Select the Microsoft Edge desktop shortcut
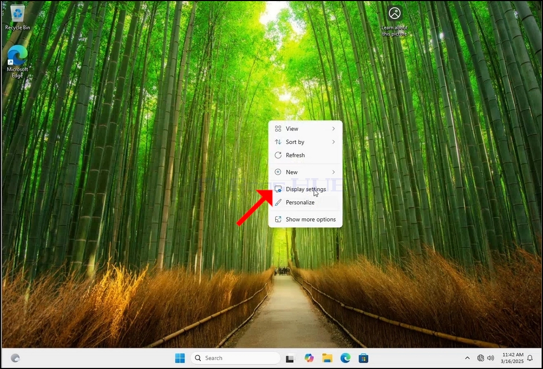 pos(17,62)
